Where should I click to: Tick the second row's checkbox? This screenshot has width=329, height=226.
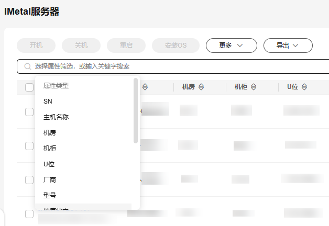[29, 146]
